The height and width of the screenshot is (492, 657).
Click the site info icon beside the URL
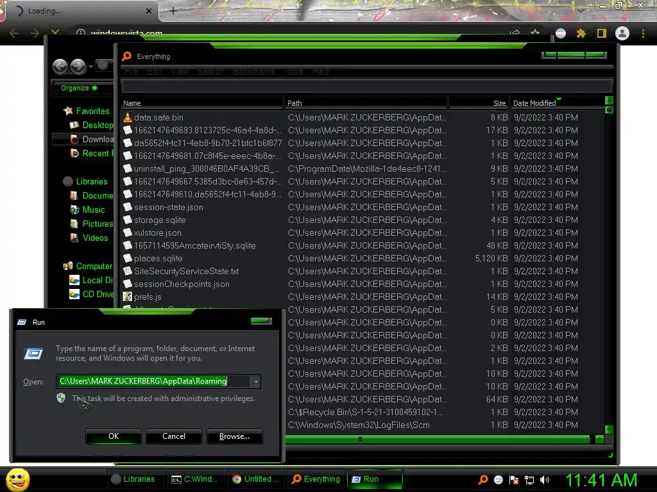(81, 33)
